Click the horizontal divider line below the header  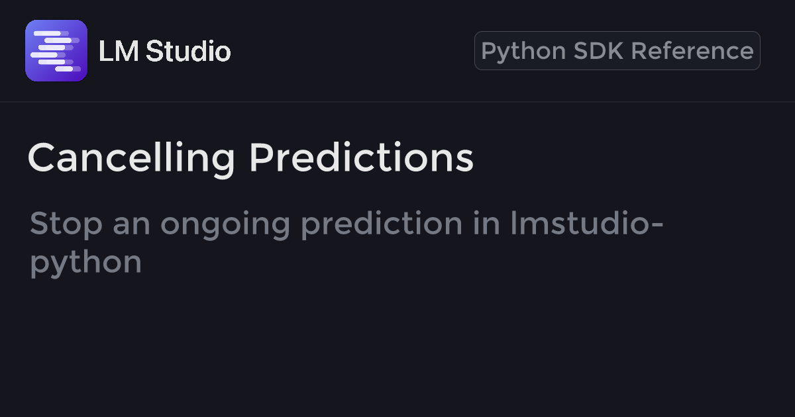pos(397,102)
